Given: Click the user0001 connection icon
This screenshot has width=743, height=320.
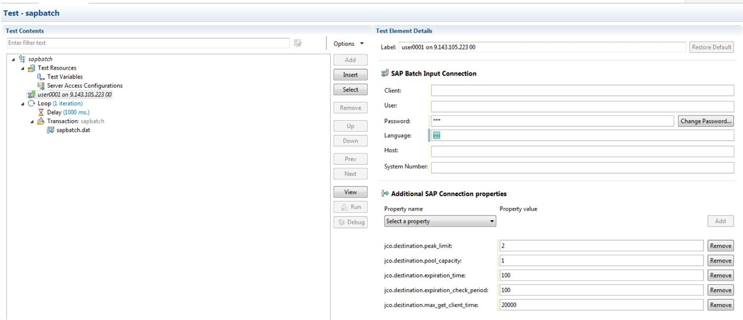Looking at the screenshot, I should pyautogui.click(x=32, y=95).
